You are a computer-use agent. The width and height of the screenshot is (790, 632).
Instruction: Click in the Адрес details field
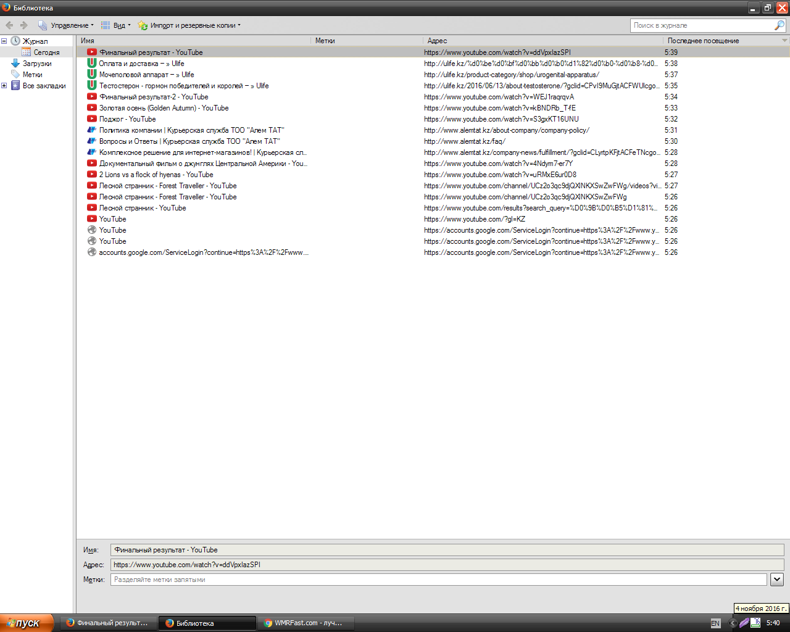(x=447, y=565)
